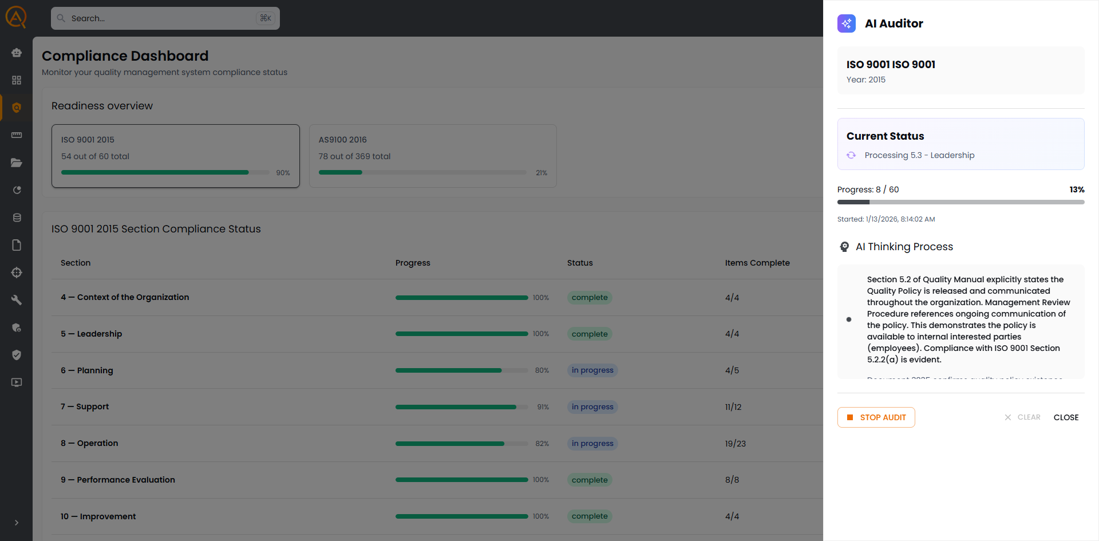This screenshot has height=541, width=1099.
Task: Click the Stop Audit button
Action: point(876,417)
